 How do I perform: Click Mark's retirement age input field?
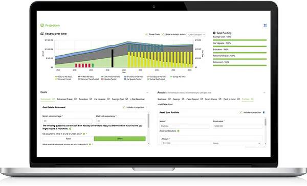point(68,121)
